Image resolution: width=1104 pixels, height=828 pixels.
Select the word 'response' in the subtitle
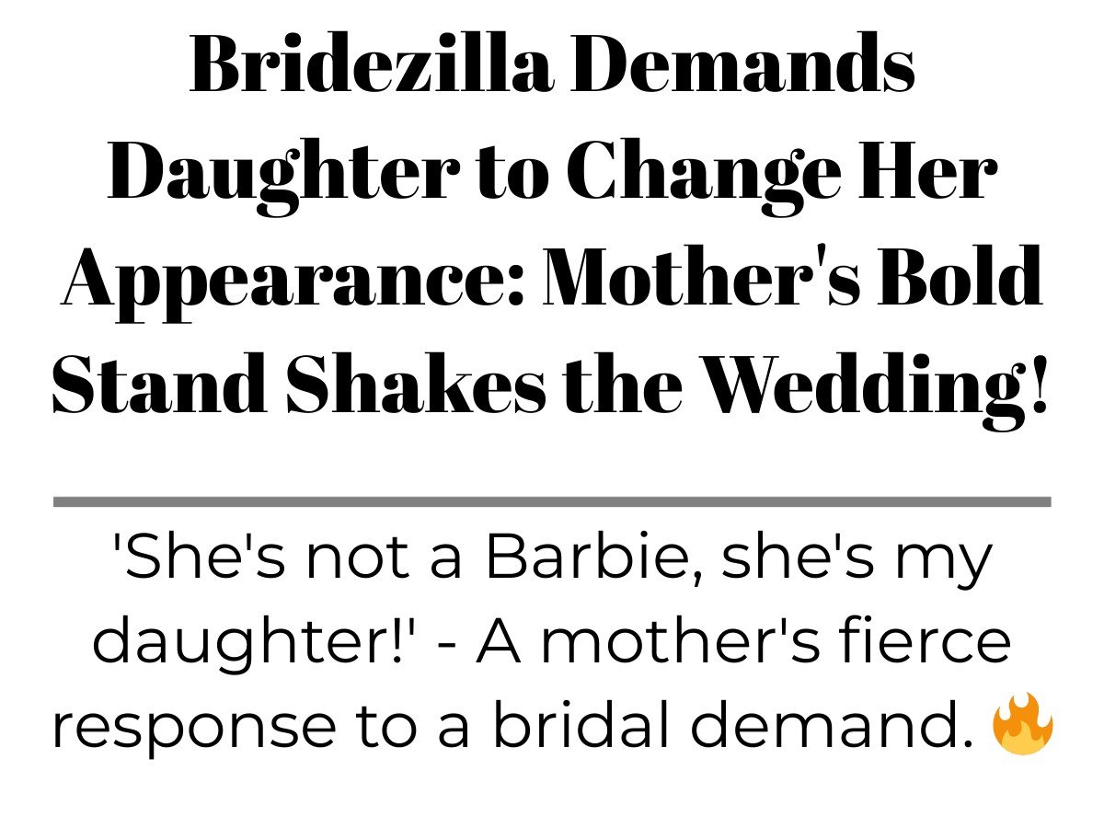195,730
